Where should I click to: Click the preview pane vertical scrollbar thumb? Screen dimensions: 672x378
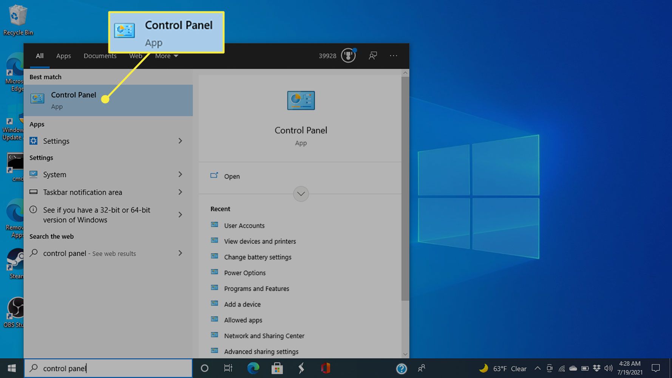pyautogui.click(x=405, y=189)
